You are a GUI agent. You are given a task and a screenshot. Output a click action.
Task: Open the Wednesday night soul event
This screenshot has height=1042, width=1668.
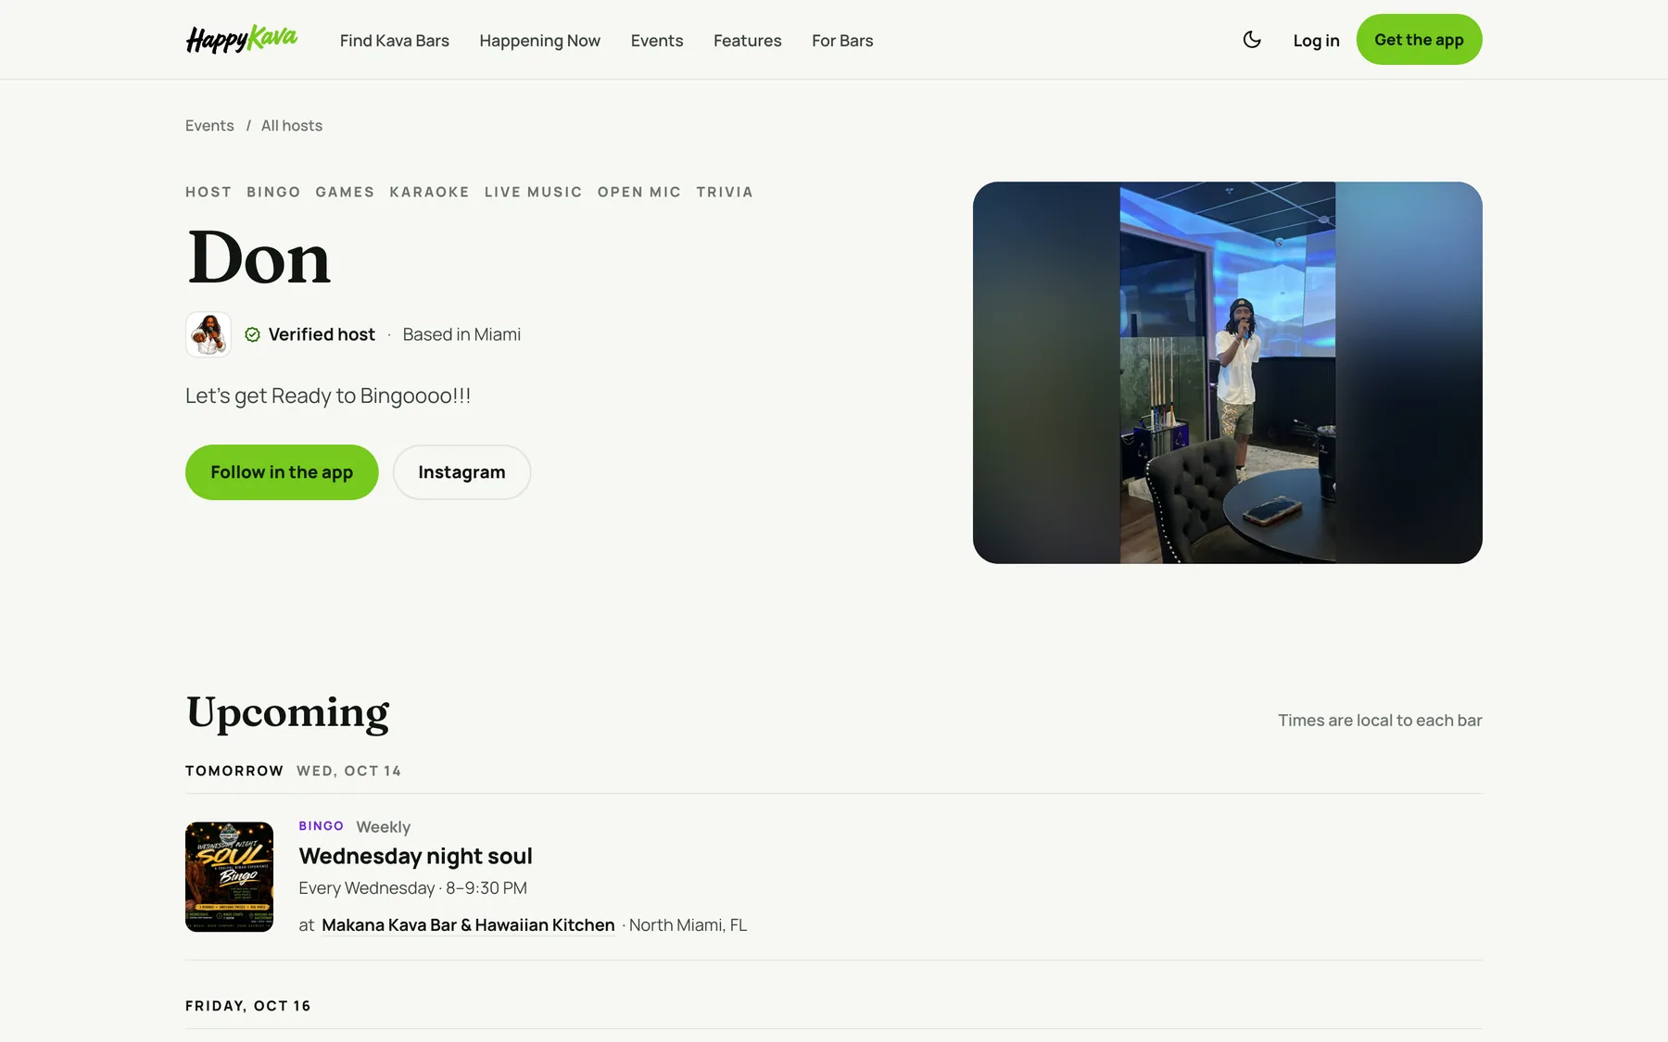pyautogui.click(x=415, y=857)
